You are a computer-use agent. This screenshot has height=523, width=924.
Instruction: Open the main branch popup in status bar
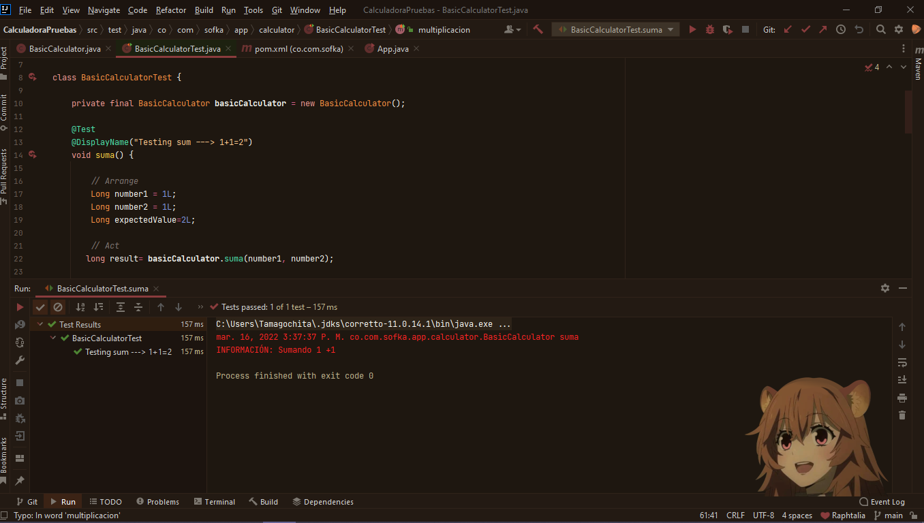[893, 516]
